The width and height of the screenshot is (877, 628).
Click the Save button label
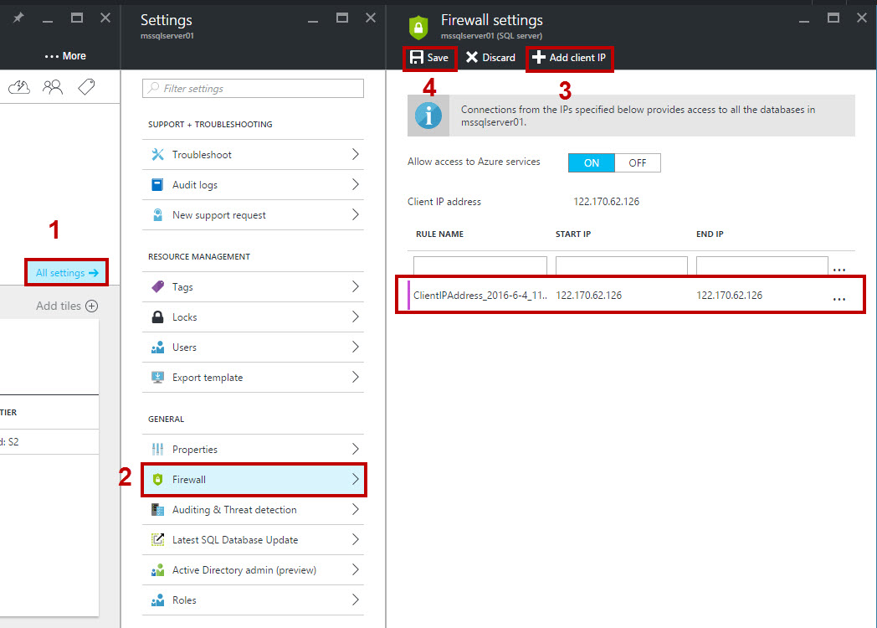tap(438, 58)
